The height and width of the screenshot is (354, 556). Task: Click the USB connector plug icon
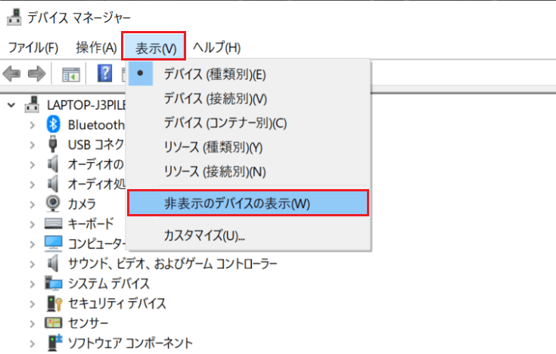(x=53, y=144)
